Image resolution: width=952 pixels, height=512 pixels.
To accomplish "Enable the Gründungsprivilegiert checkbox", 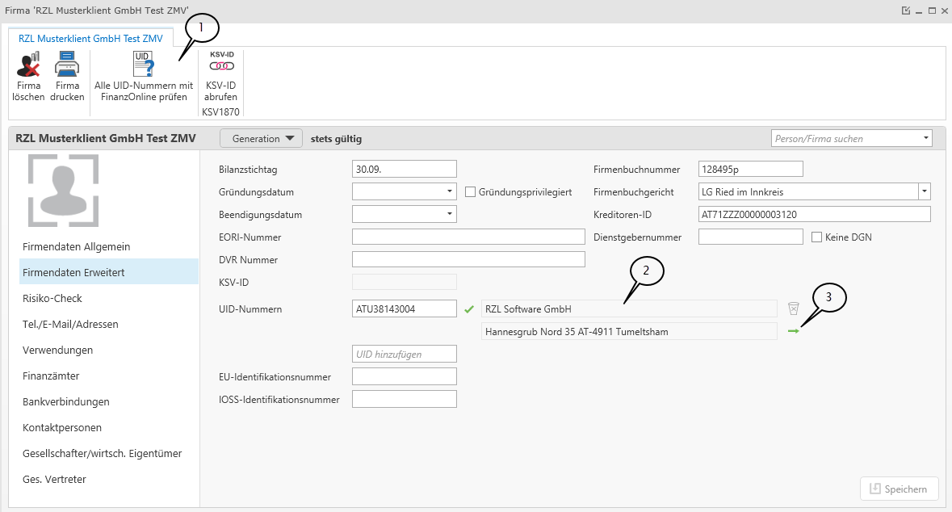I will point(471,192).
